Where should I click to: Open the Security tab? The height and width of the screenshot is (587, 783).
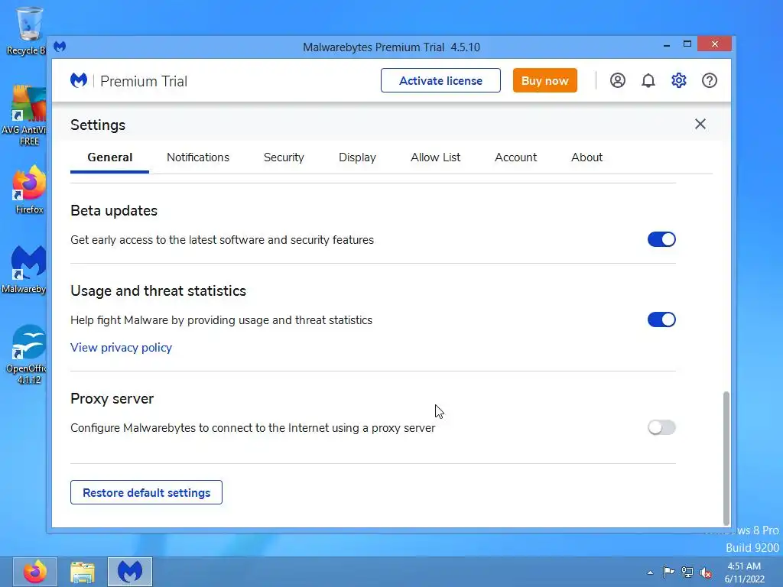[284, 157]
